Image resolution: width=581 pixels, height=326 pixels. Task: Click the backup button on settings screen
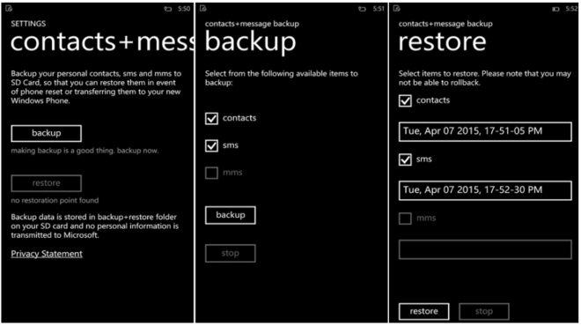47,133
